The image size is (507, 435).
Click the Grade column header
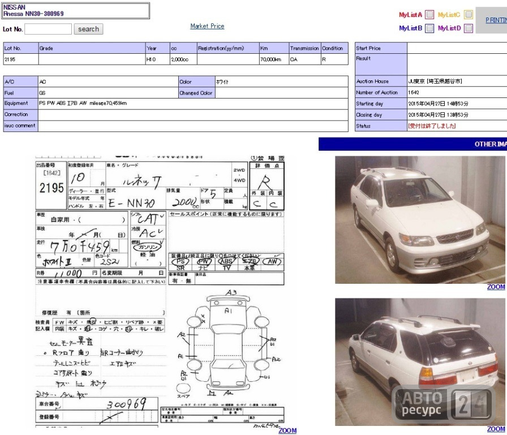[x=92, y=48]
